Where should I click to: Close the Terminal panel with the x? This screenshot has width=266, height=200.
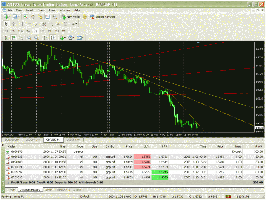[3, 145]
